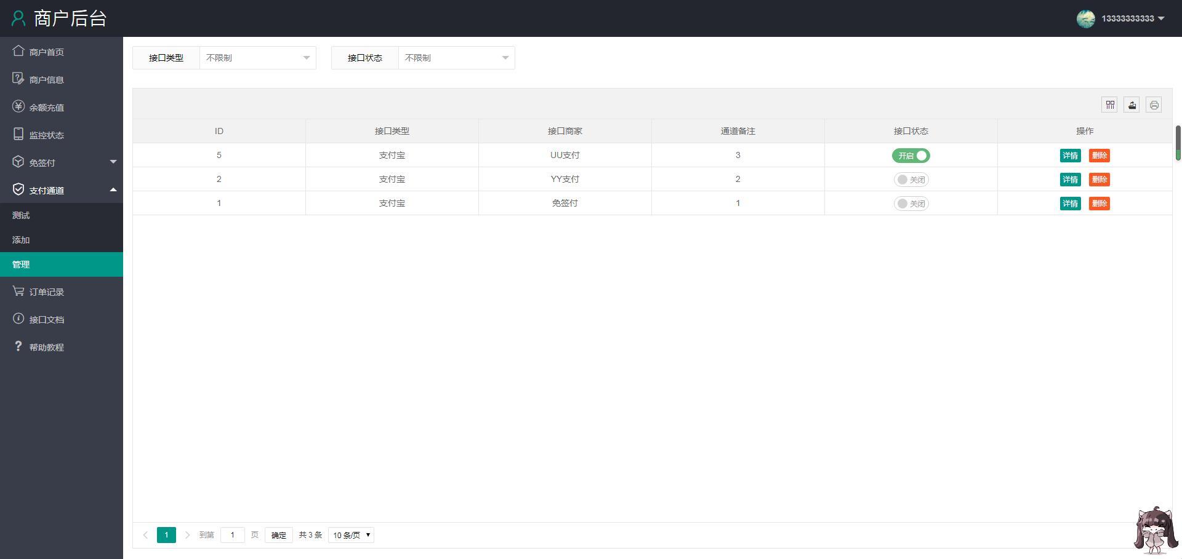Open the 接口状态 filter dropdown
This screenshot has width=1182, height=559.
[456, 58]
